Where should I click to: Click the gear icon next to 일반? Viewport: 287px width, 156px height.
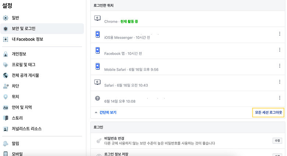coord(6,18)
